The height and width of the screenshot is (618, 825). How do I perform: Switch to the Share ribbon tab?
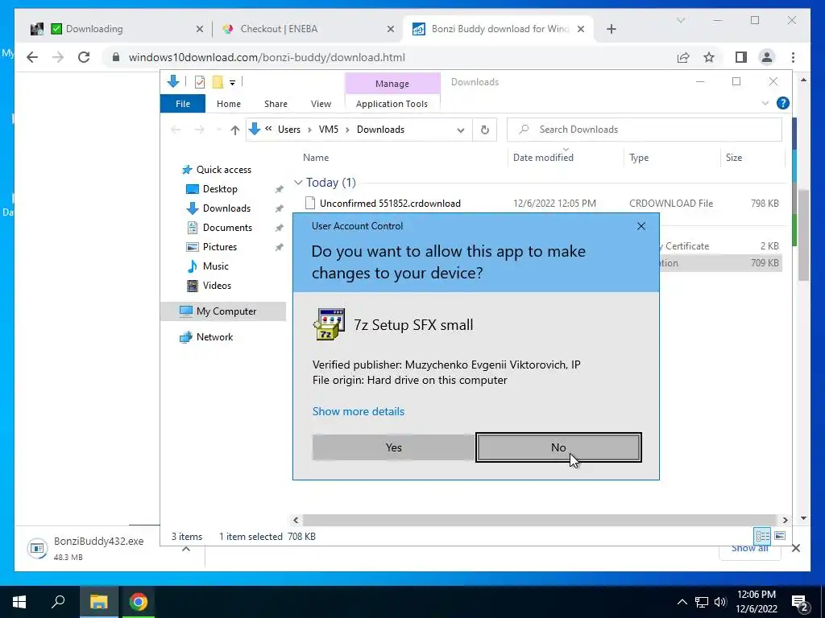point(276,104)
